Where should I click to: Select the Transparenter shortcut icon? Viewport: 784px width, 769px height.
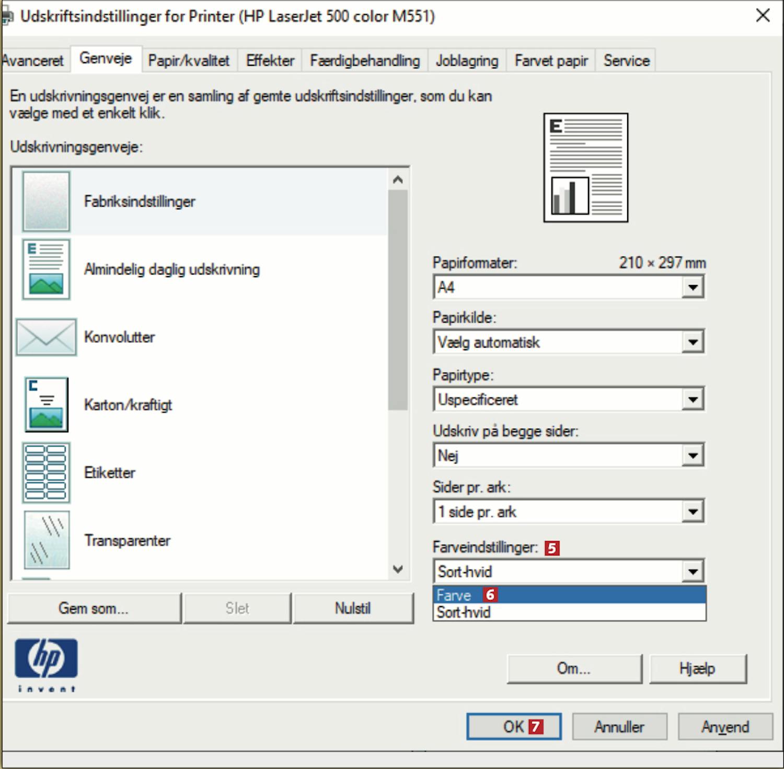pyautogui.click(x=46, y=540)
